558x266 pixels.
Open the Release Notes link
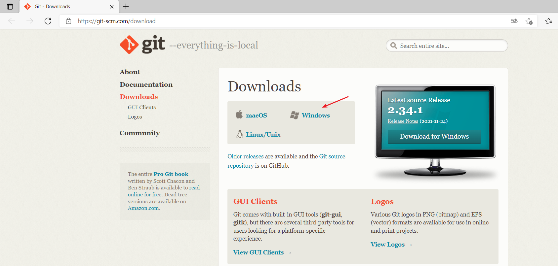(403, 121)
